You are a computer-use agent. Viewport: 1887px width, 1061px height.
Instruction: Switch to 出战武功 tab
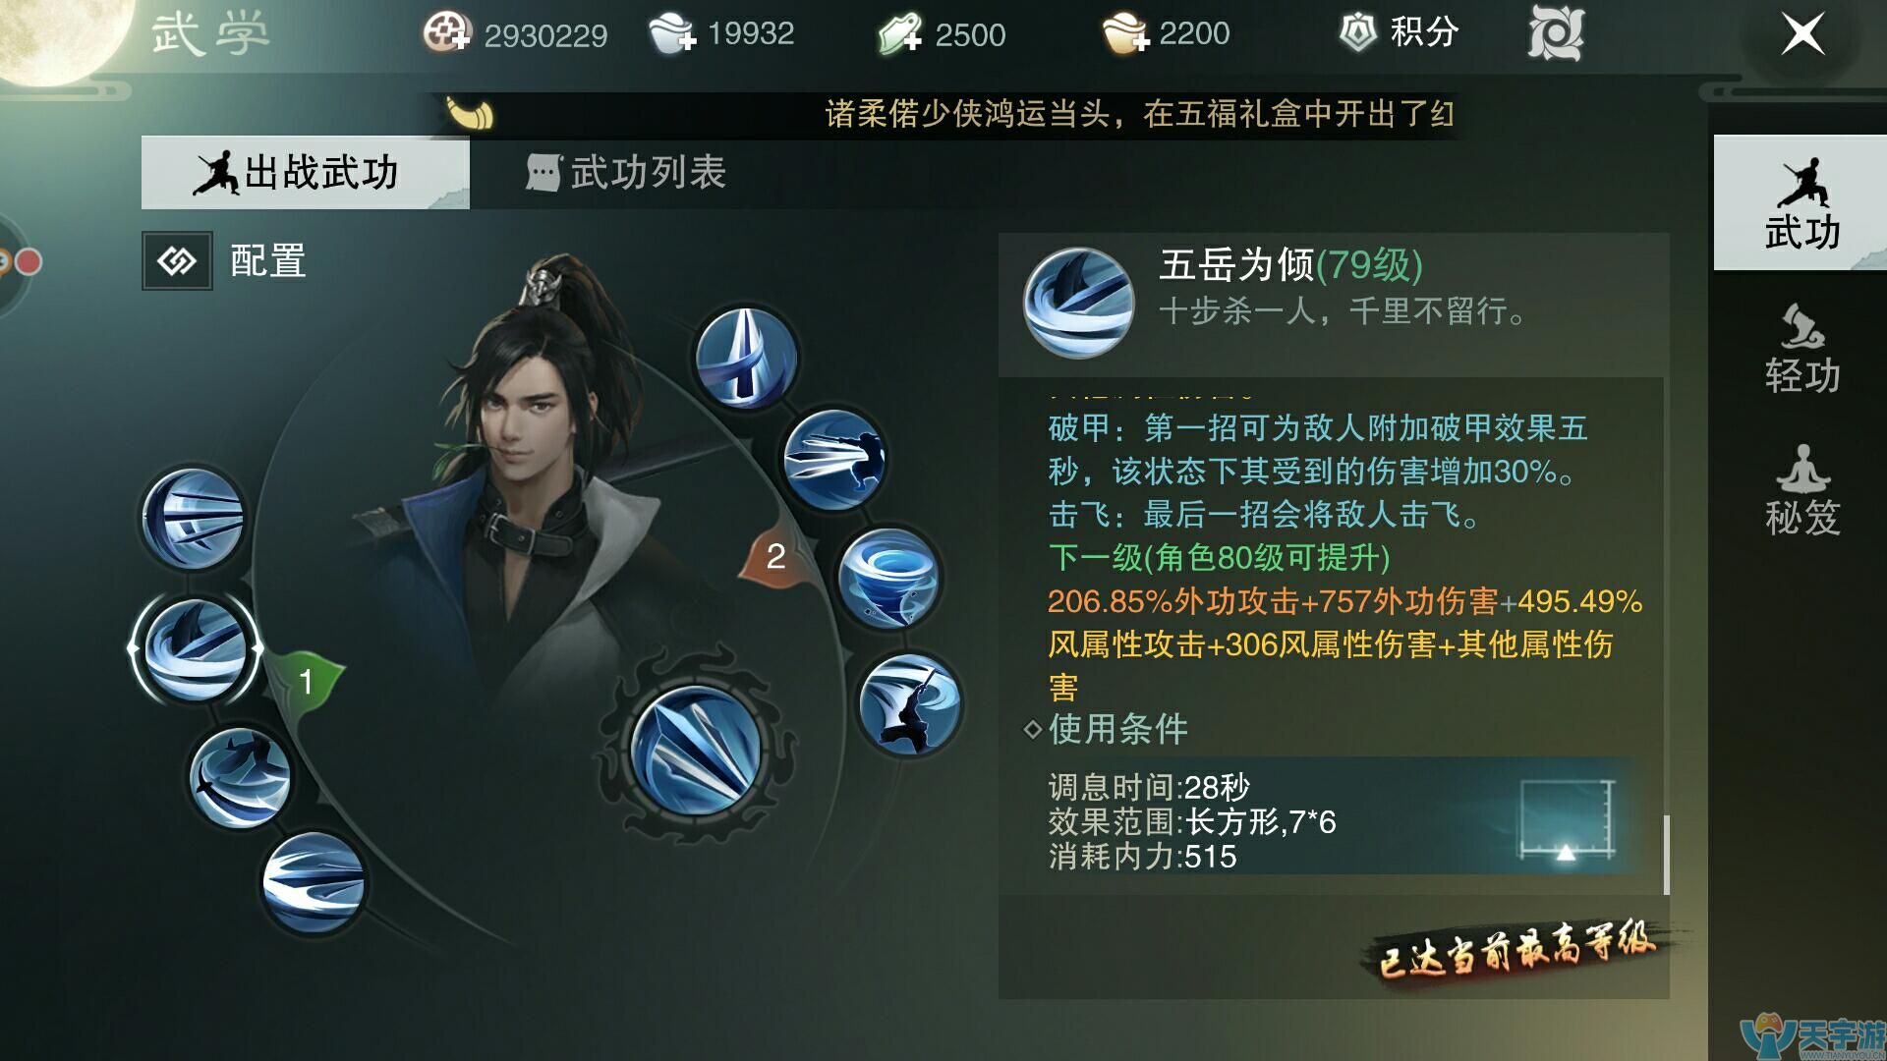[x=305, y=173]
